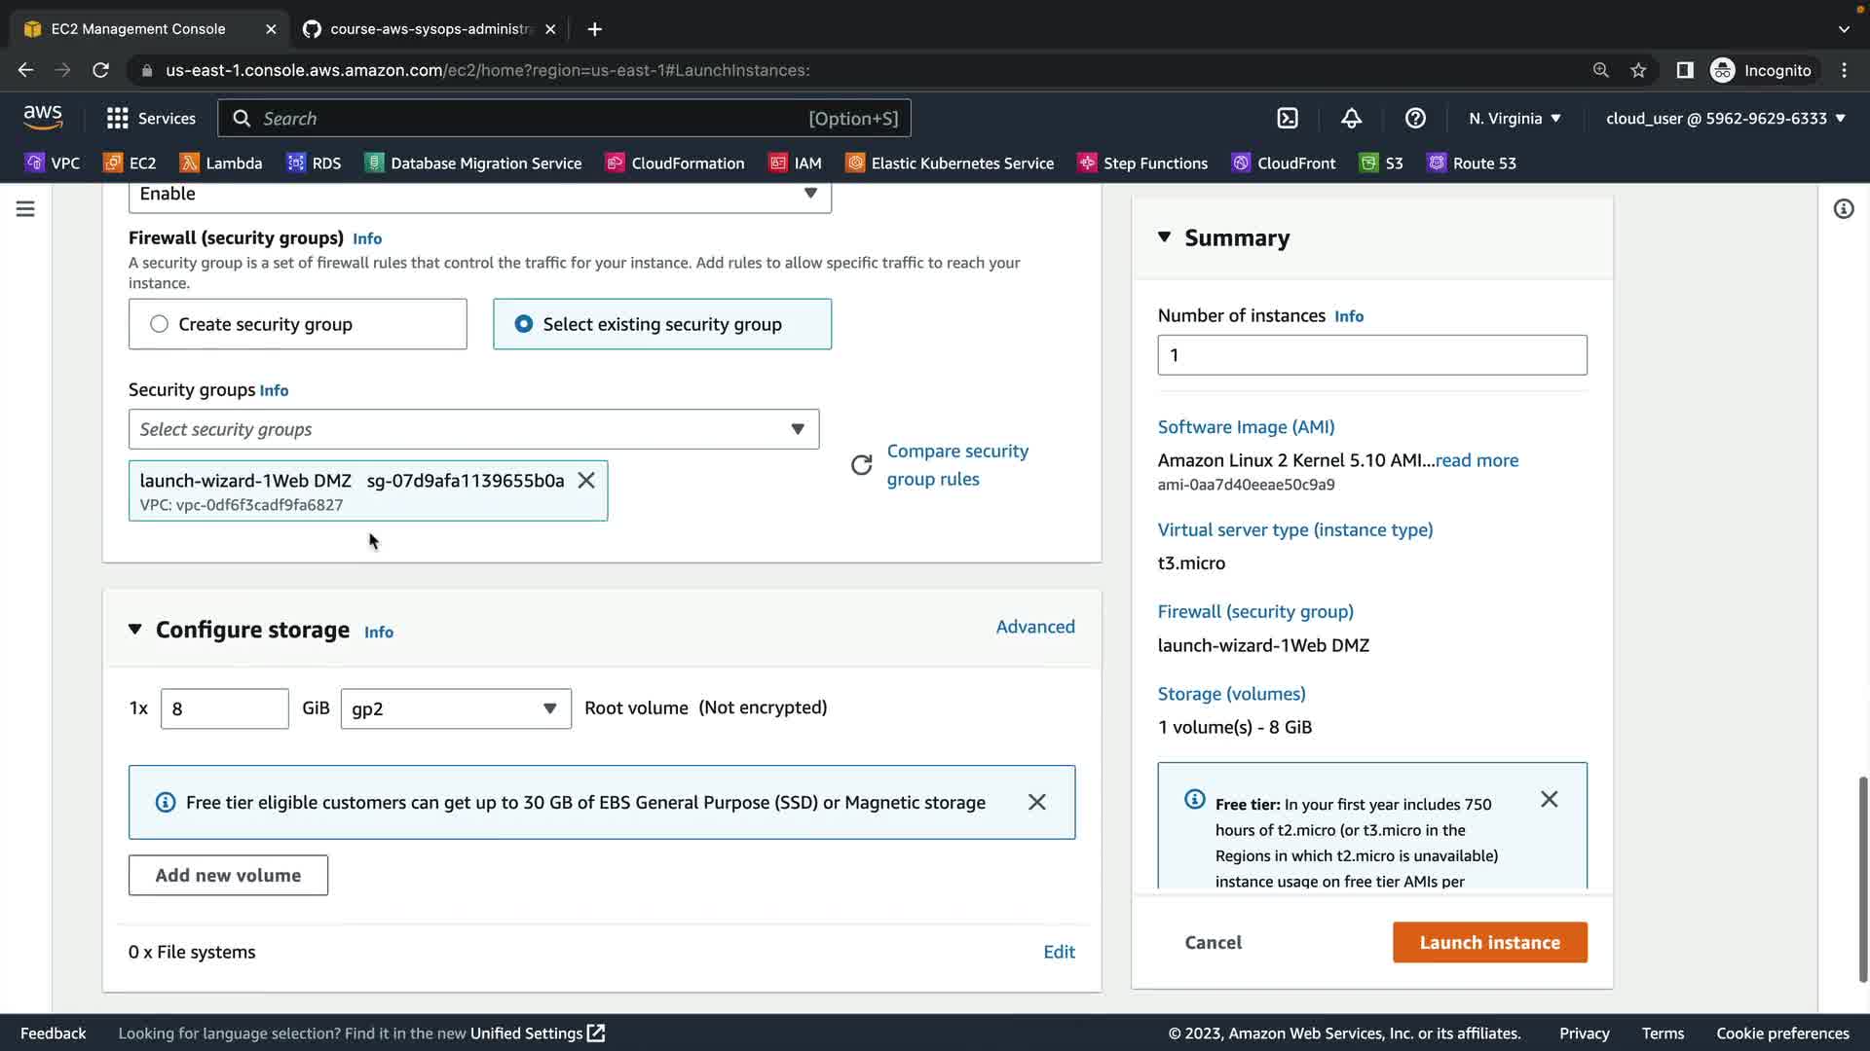
Task: Open the N. Virginia region menu
Action: (1515, 118)
